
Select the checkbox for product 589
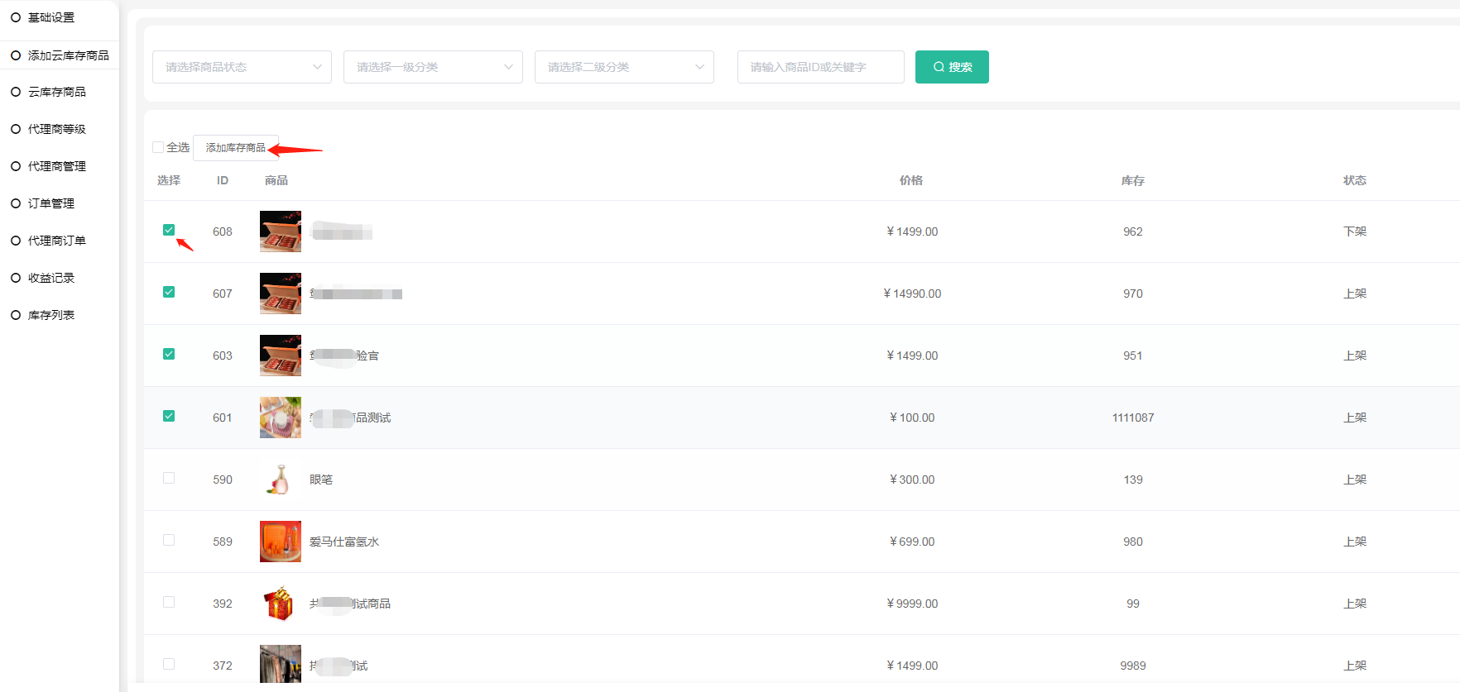pyautogui.click(x=169, y=540)
